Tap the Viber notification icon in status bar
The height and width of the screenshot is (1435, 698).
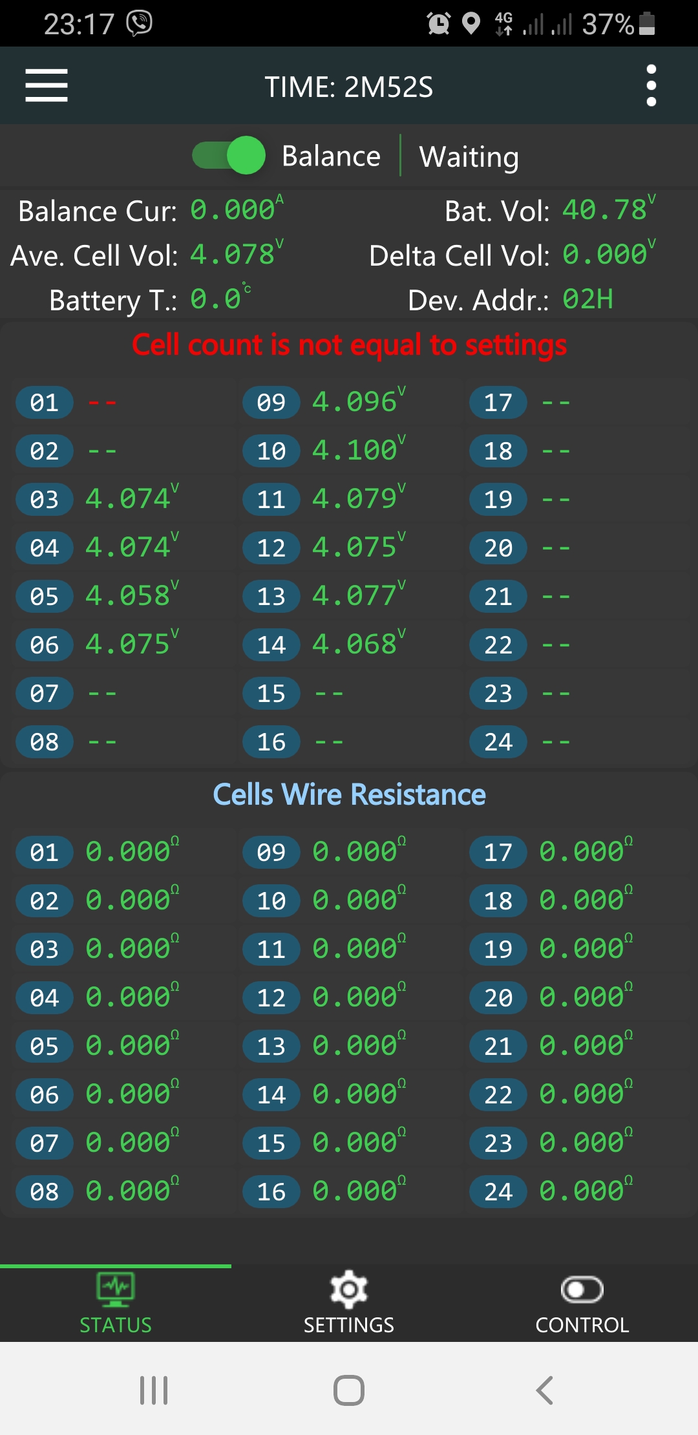139,23
